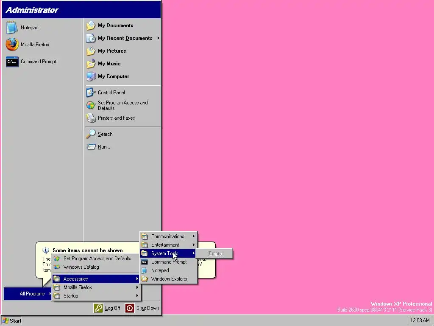Click the Startup folder icon

57,296
